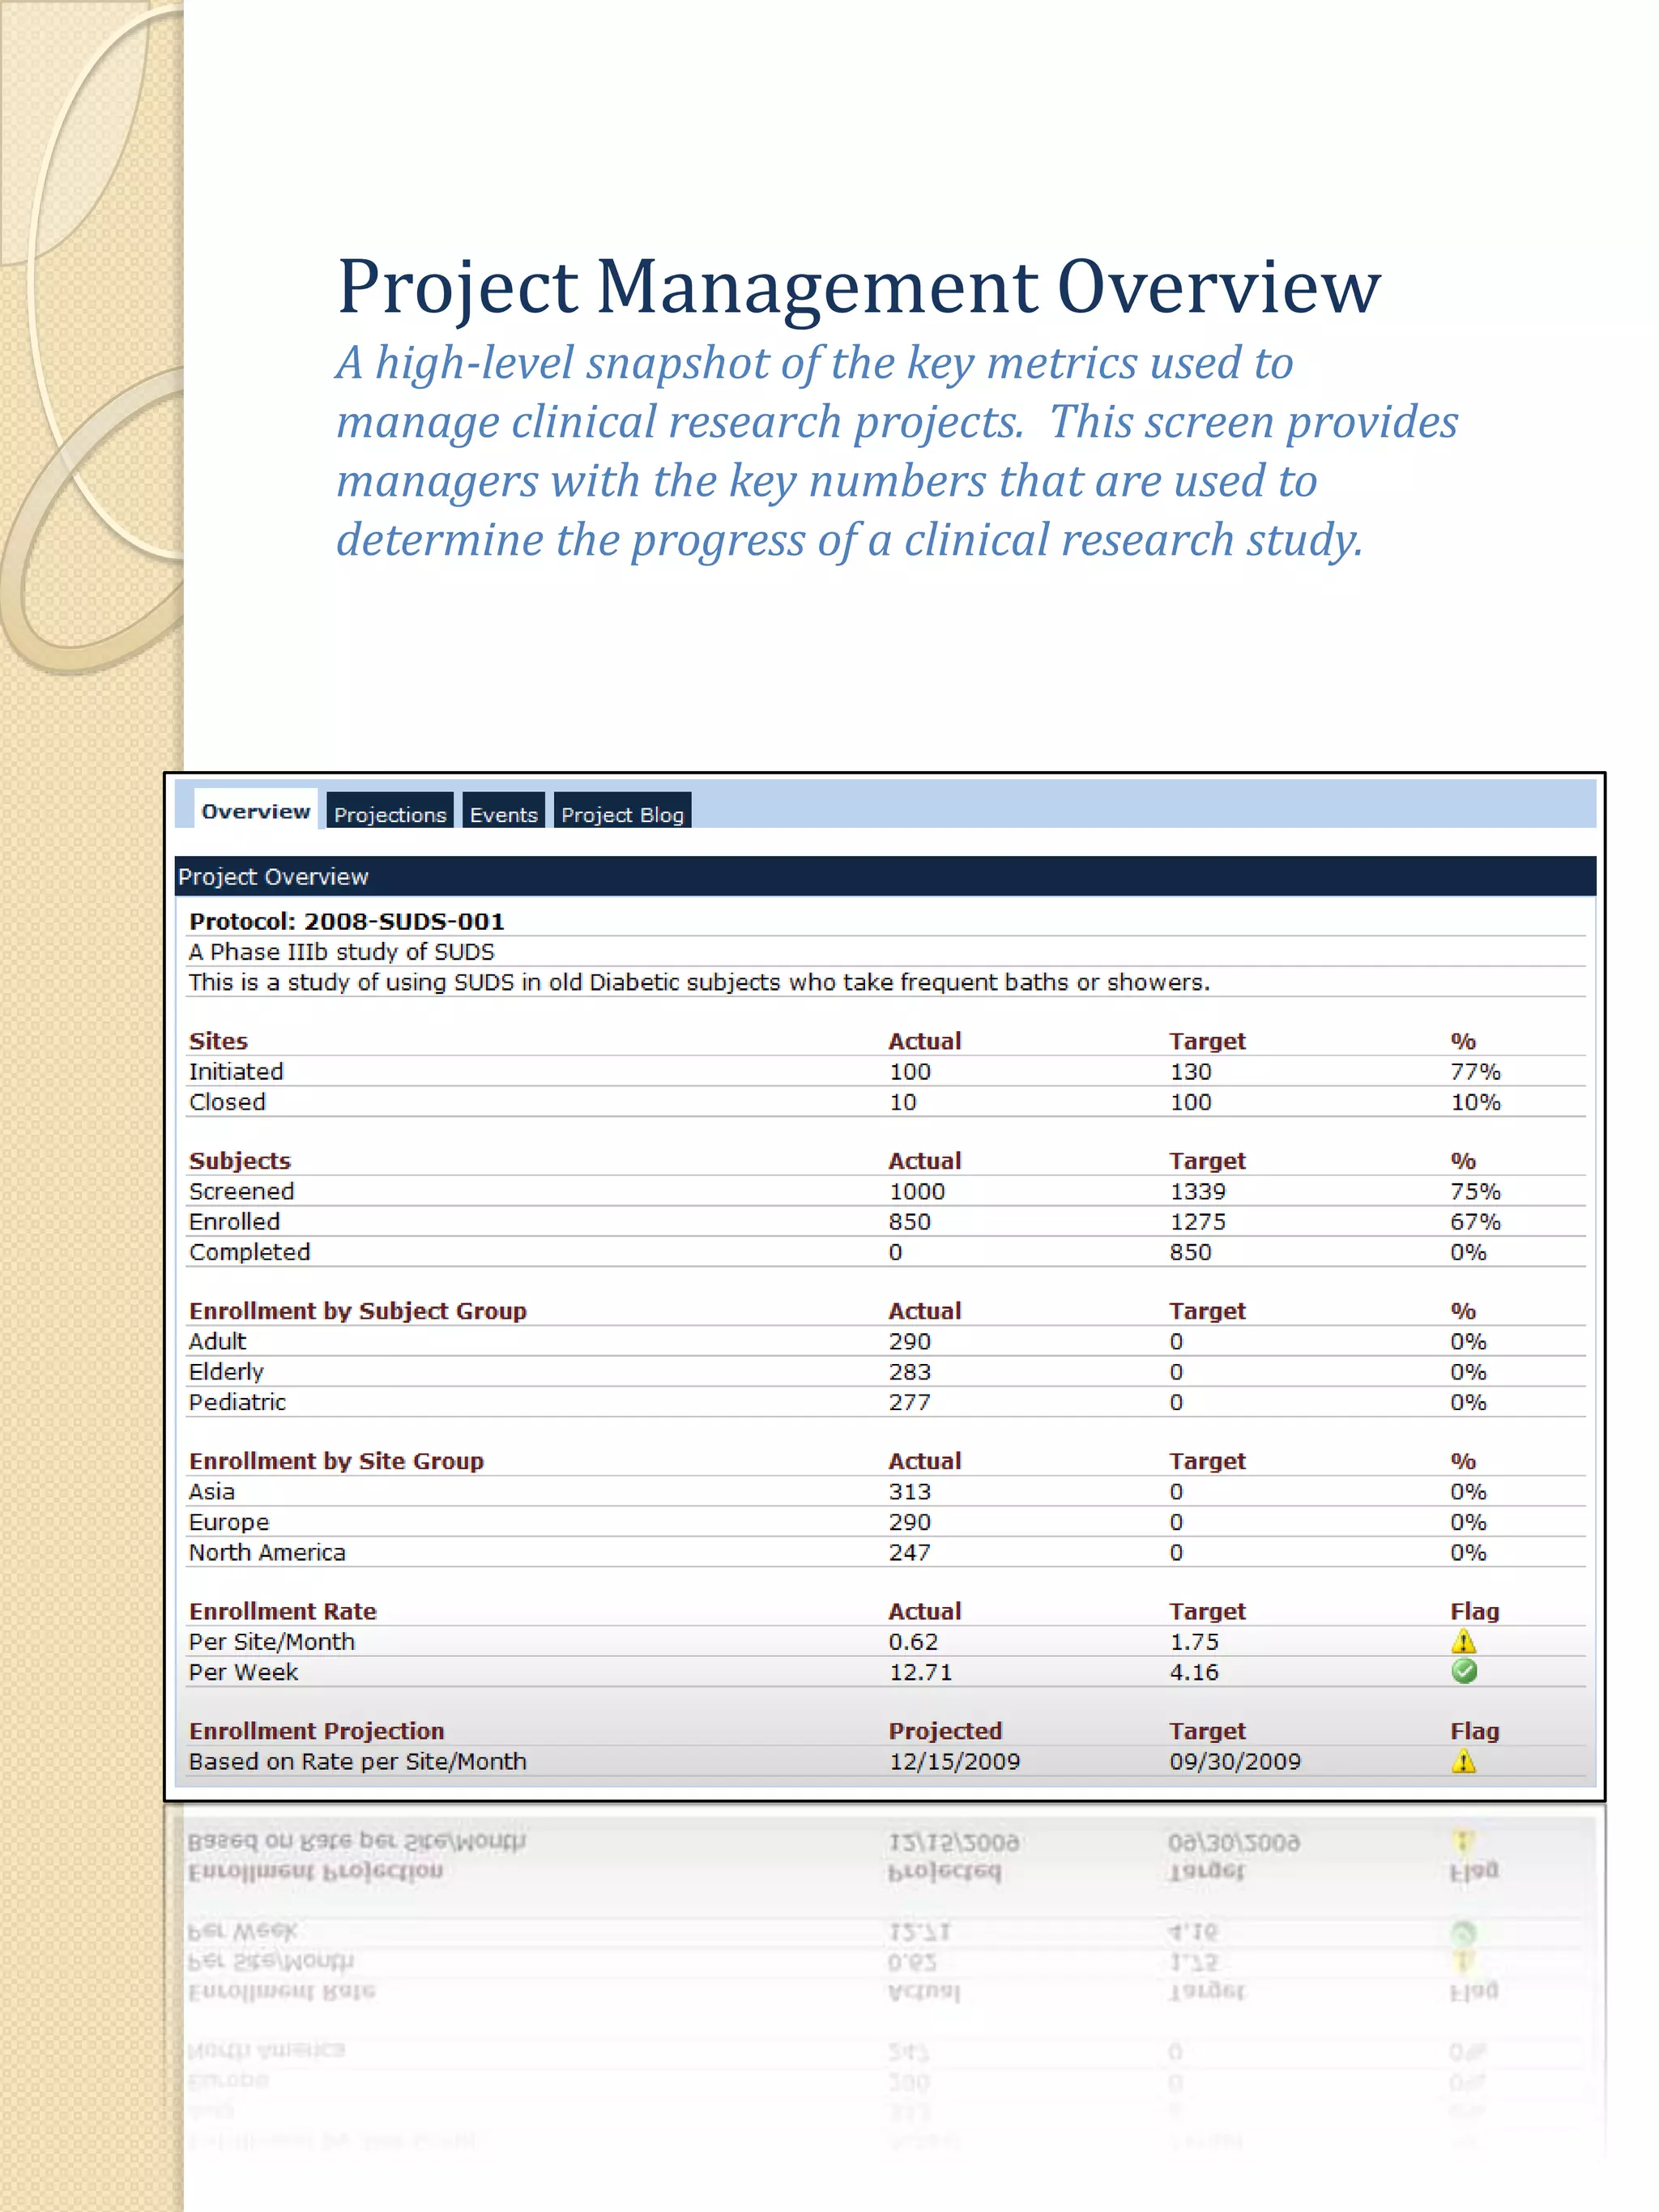Click Screened percentage 75%
1659x2212 pixels.
(x=1475, y=1191)
